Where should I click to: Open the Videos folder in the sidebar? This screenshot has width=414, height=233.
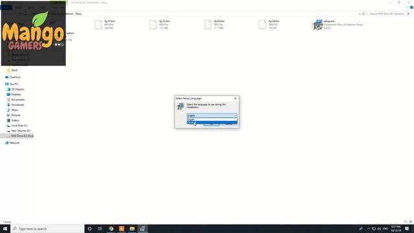point(15,120)
